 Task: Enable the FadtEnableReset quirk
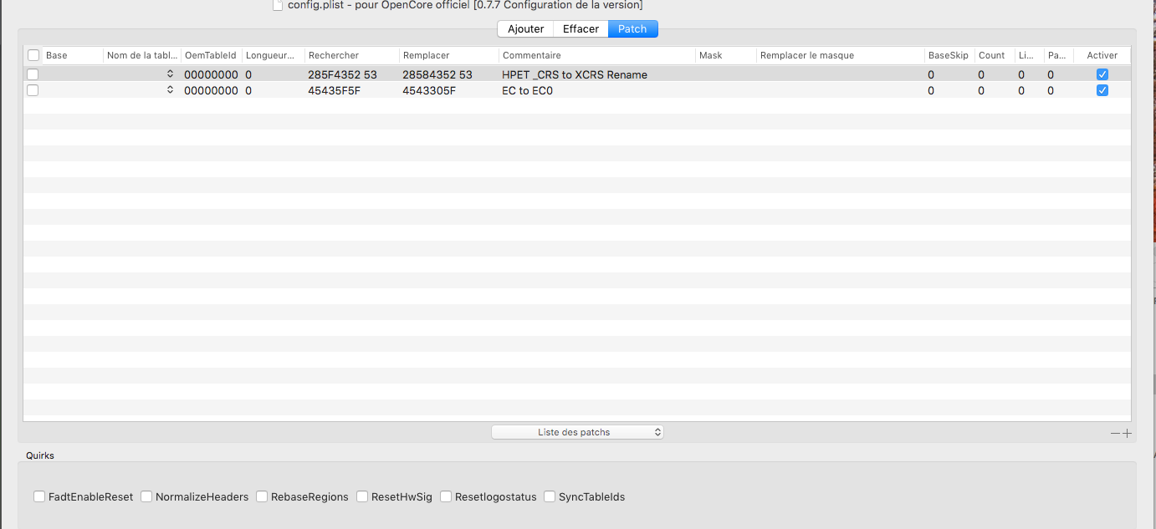pyautogui.click(x=39, y=496)
